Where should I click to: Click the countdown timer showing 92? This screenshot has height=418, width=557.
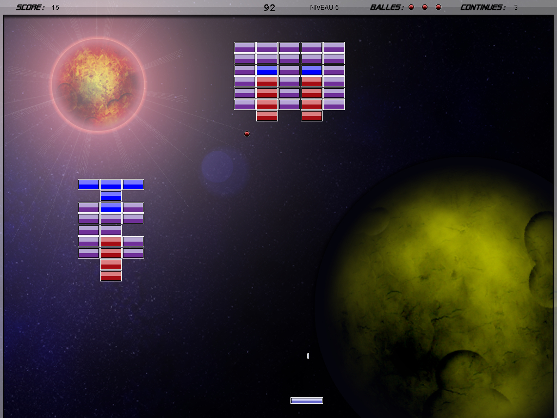point(269,8)
